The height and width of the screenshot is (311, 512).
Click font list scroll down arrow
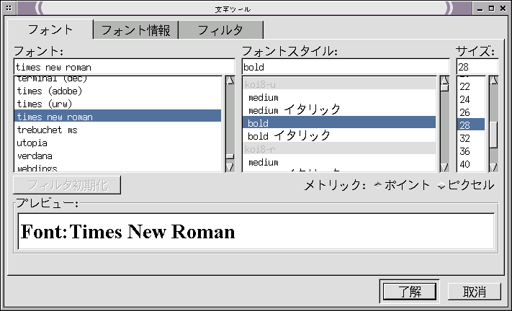pyautogui.click(x=230, y=168)
